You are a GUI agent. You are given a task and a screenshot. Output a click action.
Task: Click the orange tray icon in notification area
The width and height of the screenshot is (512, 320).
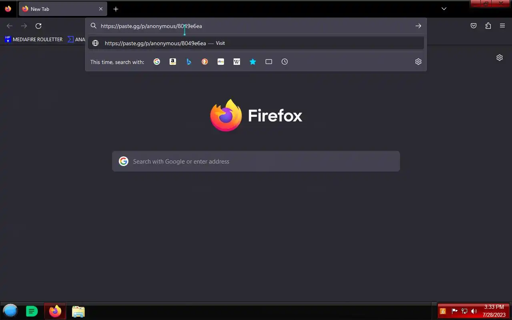pyautogui.click(x=443, y=311)
